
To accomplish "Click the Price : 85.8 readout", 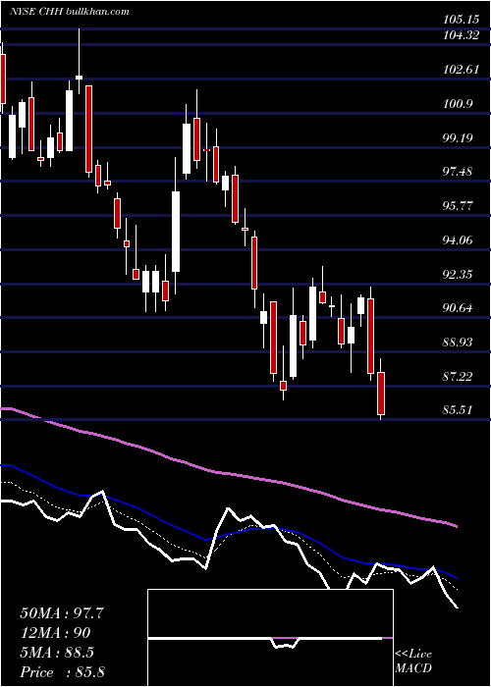I will pos(62,672).
